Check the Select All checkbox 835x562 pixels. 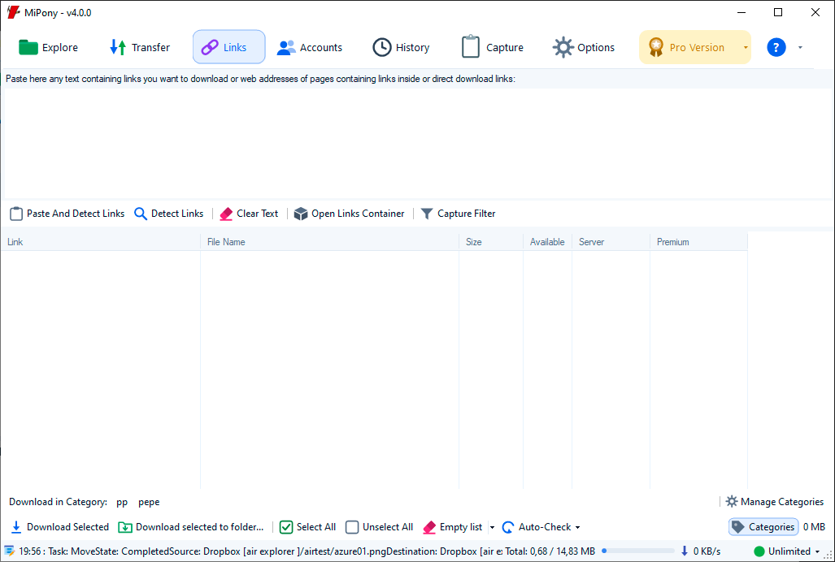pyautogui.click(x=286, y=527)
